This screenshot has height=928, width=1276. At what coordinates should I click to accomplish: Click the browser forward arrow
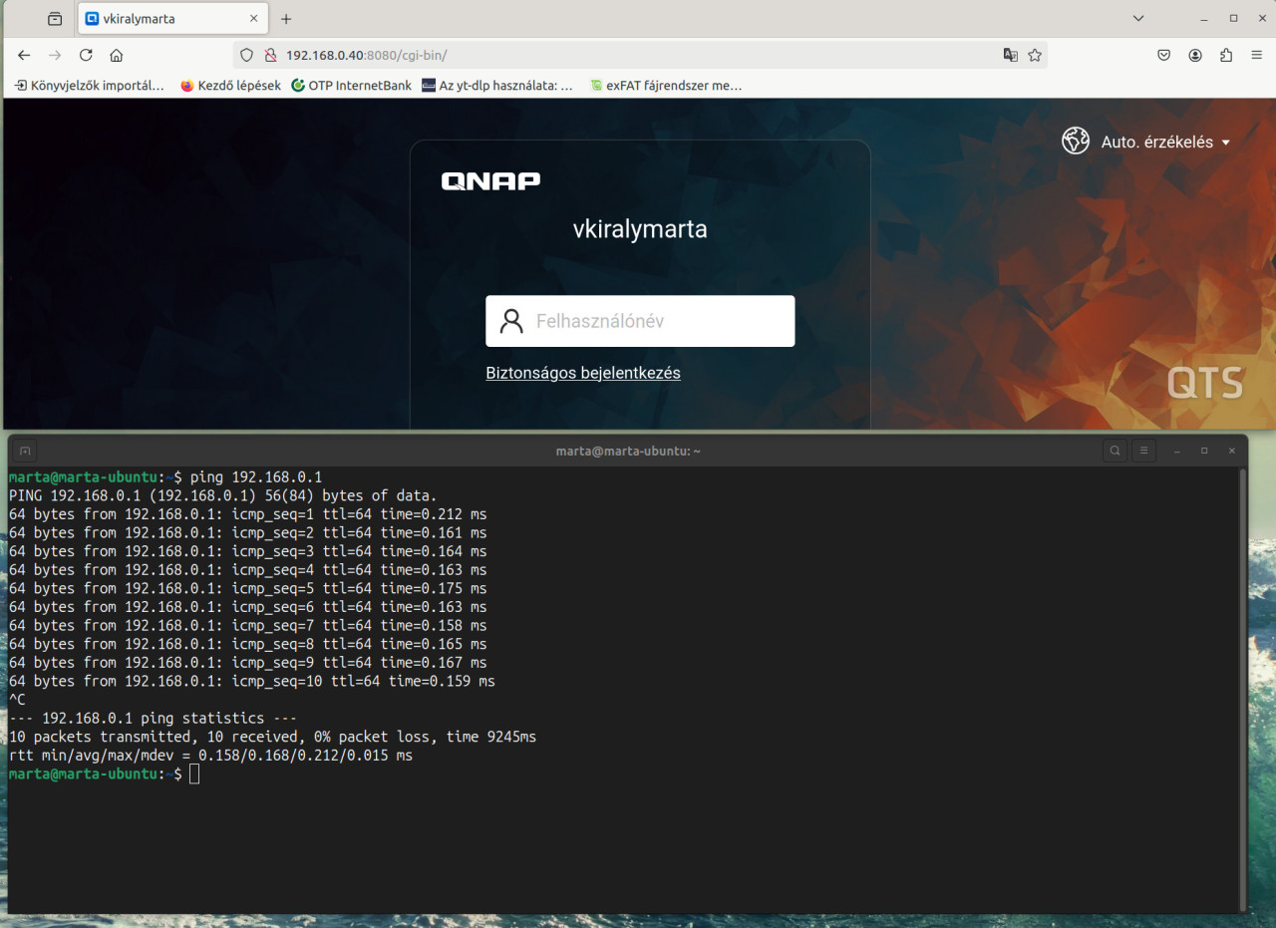tap(55, 55)
